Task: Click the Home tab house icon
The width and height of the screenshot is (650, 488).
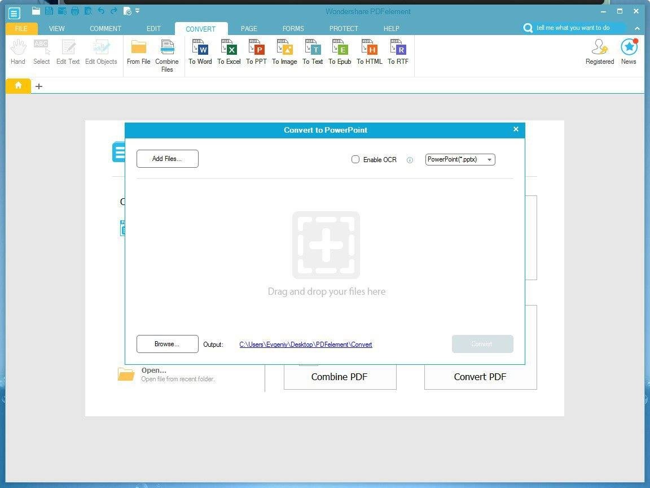Action: pyautogui.click(x=18, y=86)
